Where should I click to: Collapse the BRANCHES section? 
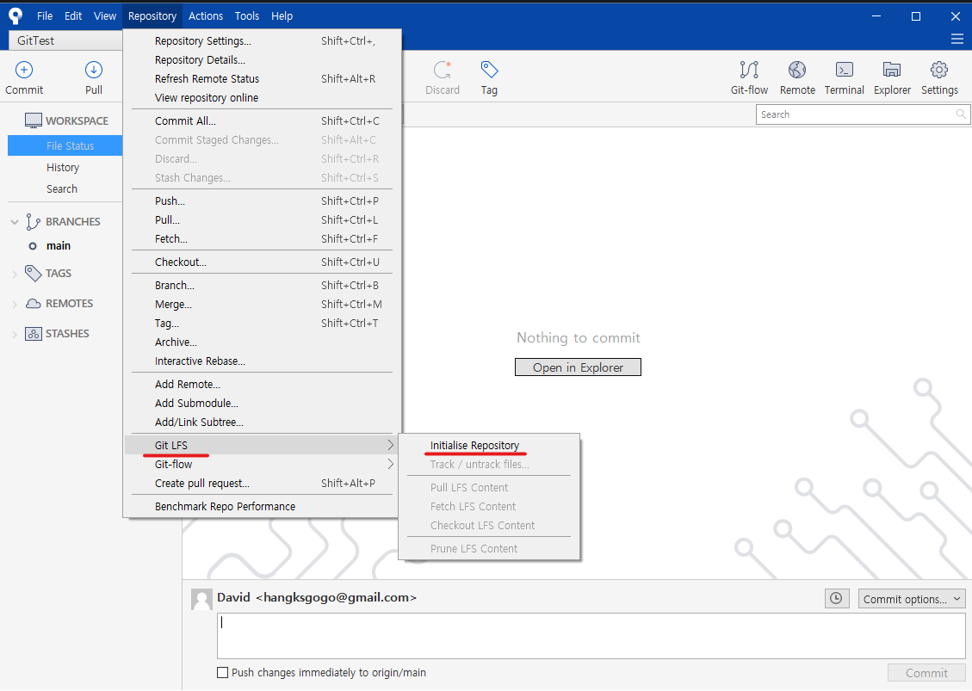(x=14, y=221)
